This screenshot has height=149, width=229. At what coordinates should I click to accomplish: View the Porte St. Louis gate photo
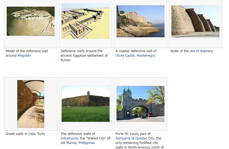point(140,104)
